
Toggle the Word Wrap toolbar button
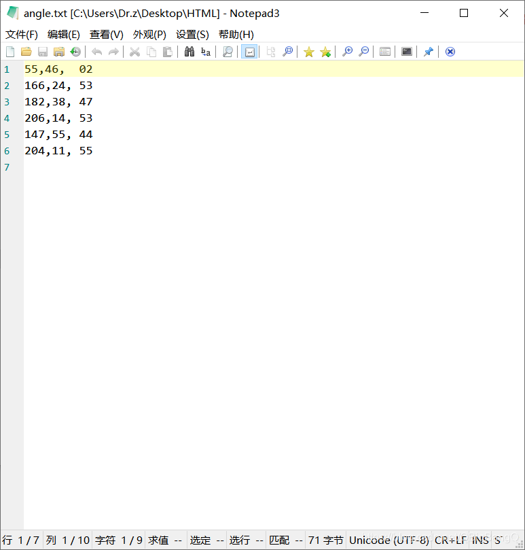pyautogui.click(x=249, y=52)
